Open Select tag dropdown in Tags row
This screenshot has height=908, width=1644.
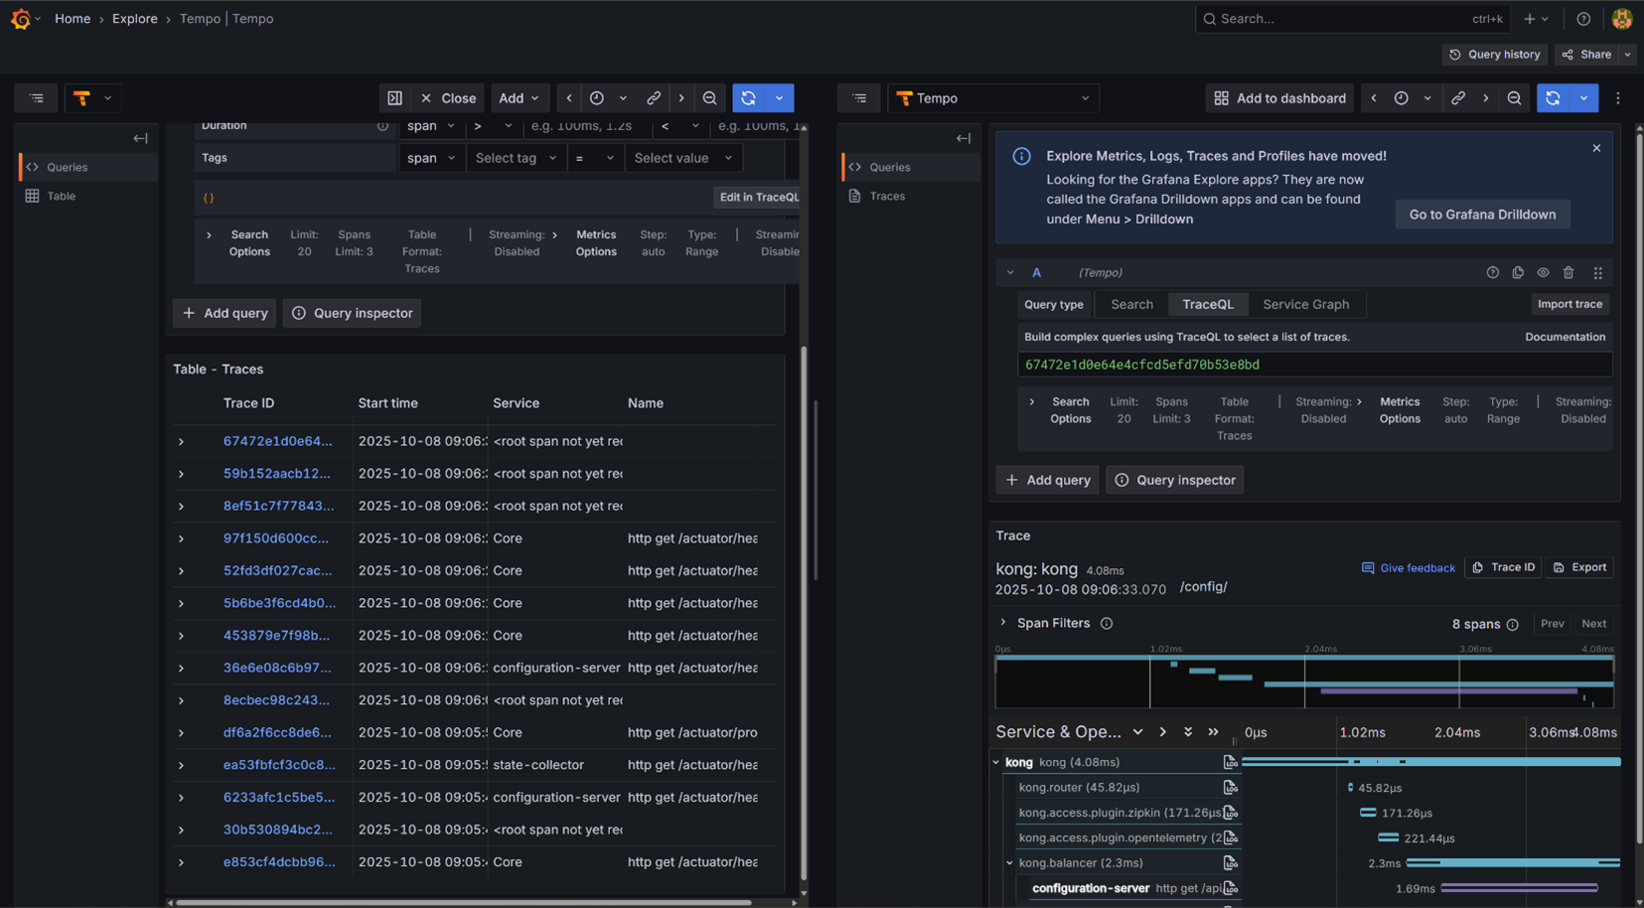click(x=516, y=158)
